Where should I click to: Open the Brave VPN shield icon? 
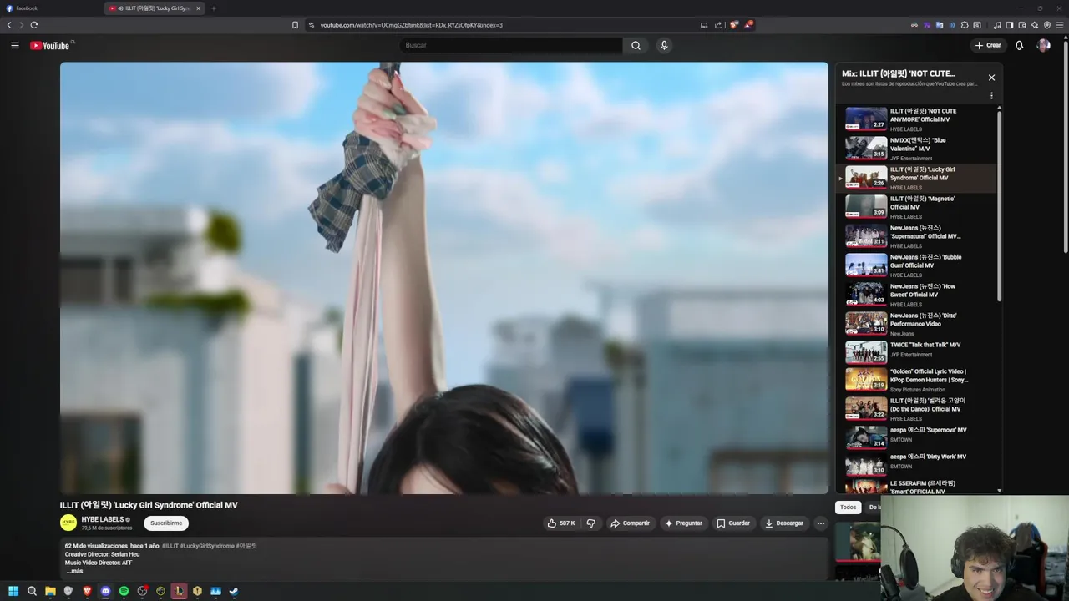[1047, 25]
